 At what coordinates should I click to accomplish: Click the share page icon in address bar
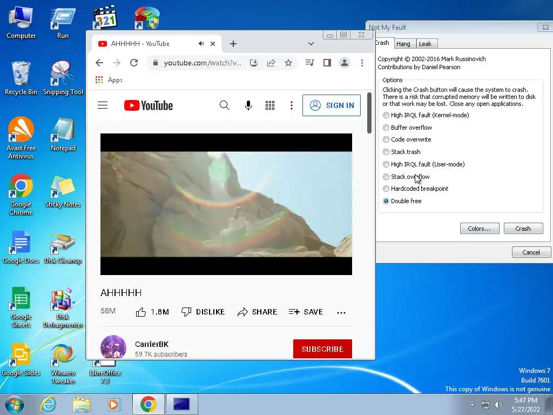tap(271, 63)
